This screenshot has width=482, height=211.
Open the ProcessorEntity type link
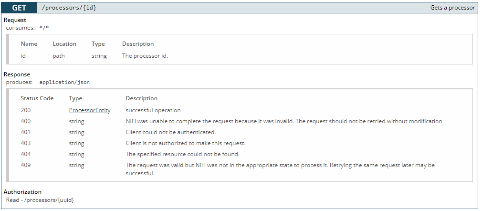point(90,110)
